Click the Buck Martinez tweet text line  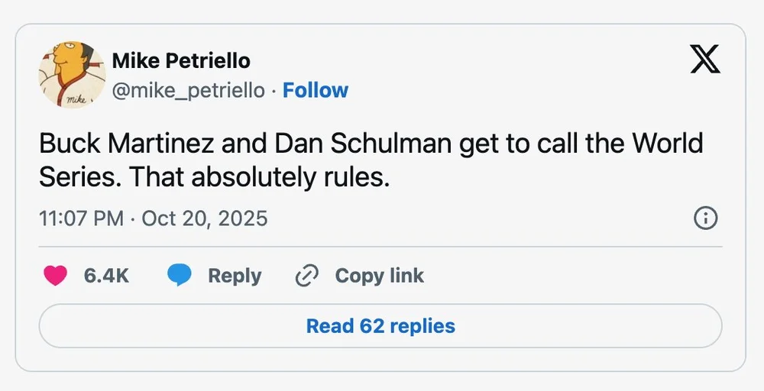pos(371,143)
